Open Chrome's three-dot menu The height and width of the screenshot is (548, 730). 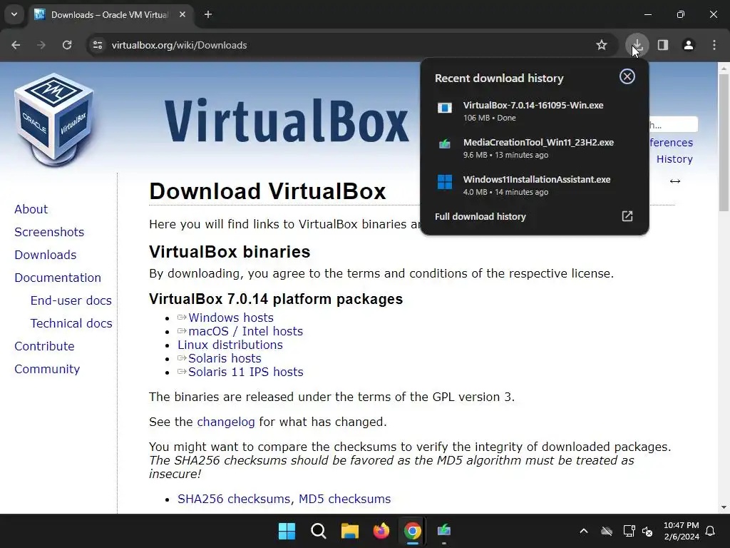coord(714,45)
